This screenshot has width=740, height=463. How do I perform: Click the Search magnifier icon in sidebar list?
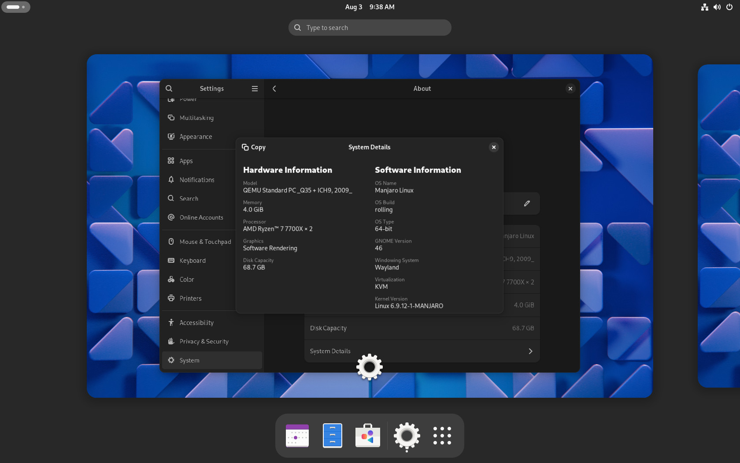pyautogui.click(x=171, y=198)
